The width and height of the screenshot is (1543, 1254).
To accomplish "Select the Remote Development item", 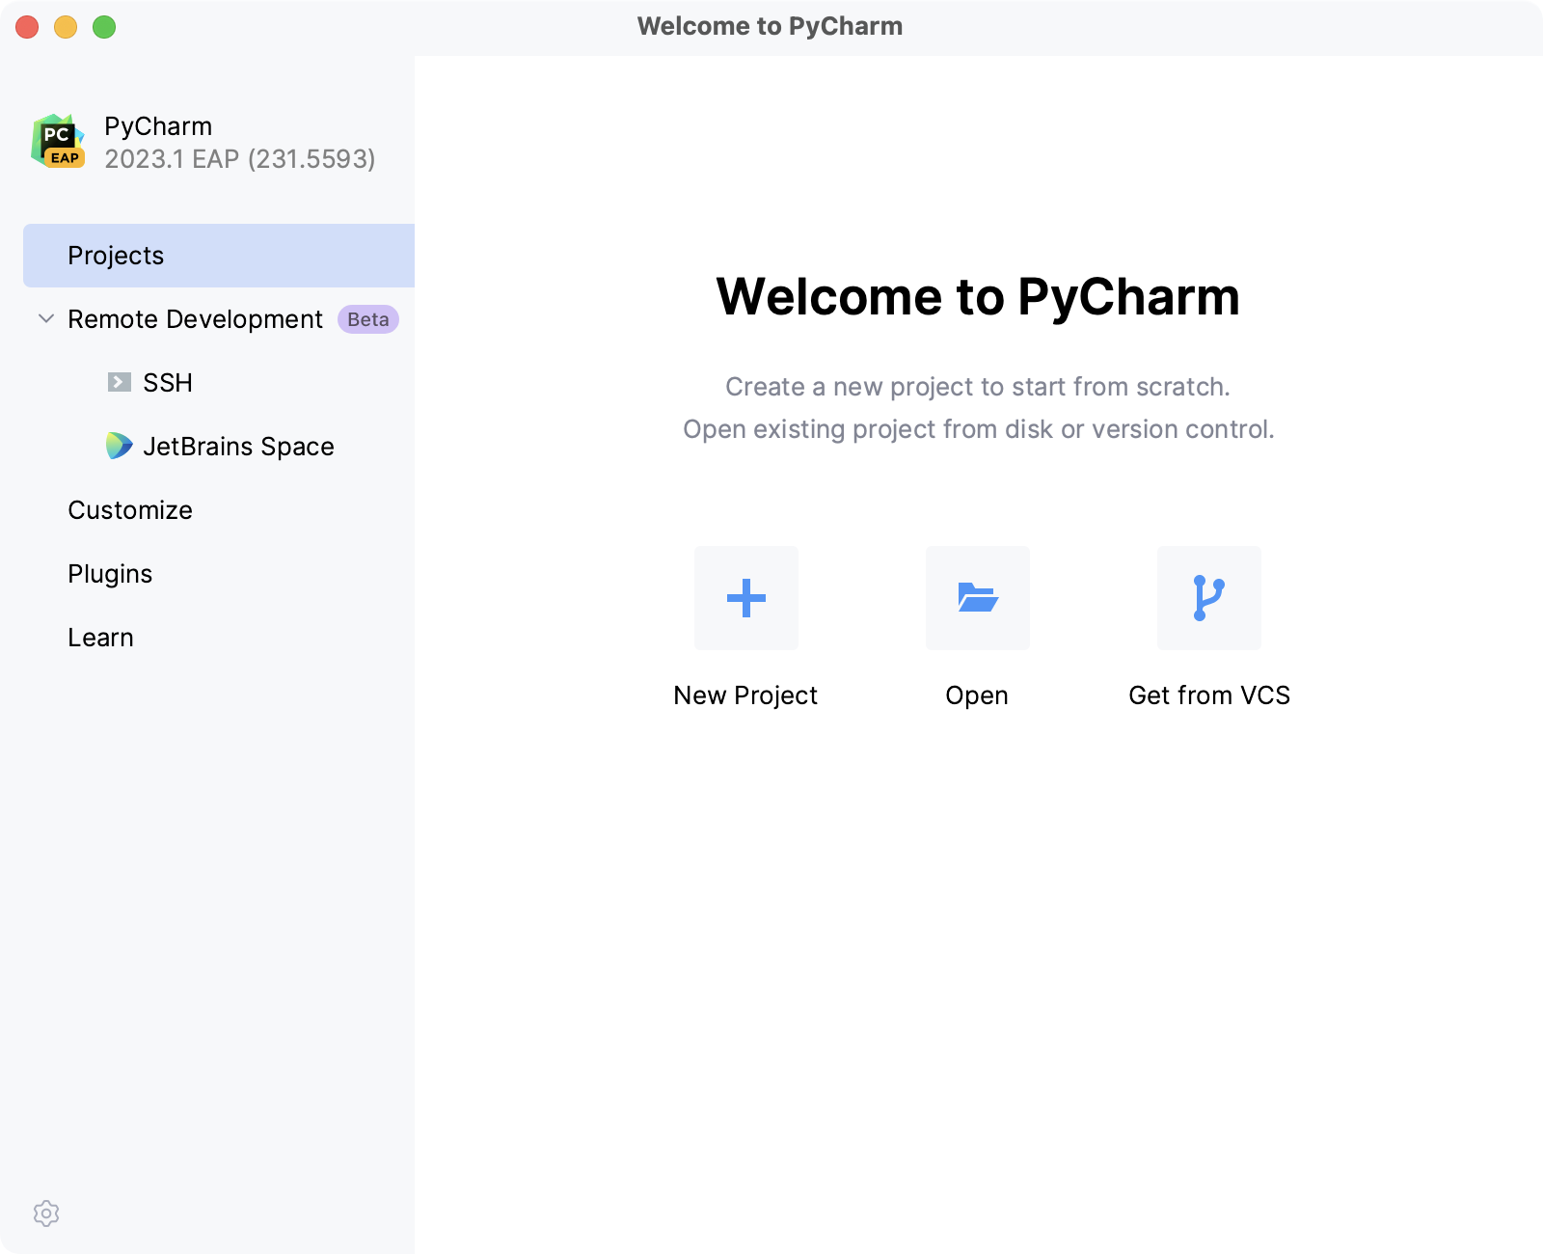I will tap(194, 318).
